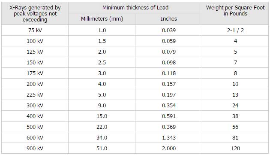Click the 600 kV row label
Viewport: 270px width, 155px height.
35,137
